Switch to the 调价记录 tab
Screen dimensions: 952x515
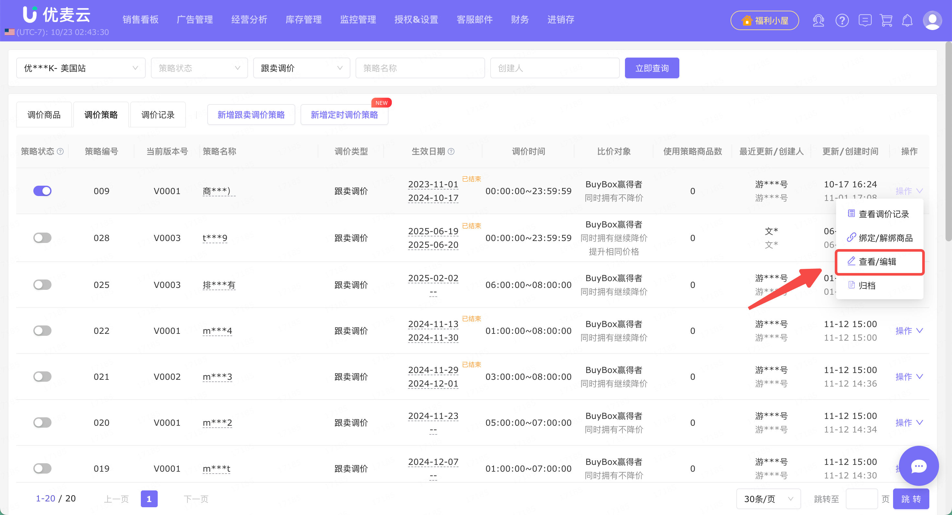(x=158, y=115)
